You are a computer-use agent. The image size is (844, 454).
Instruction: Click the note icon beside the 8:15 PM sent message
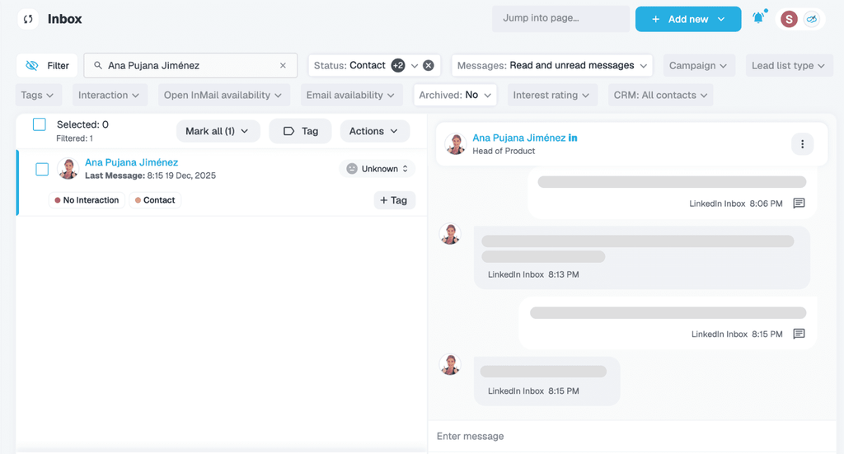tap(799, 334)
